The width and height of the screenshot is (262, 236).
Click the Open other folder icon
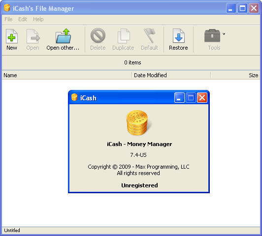click(63, 36)
